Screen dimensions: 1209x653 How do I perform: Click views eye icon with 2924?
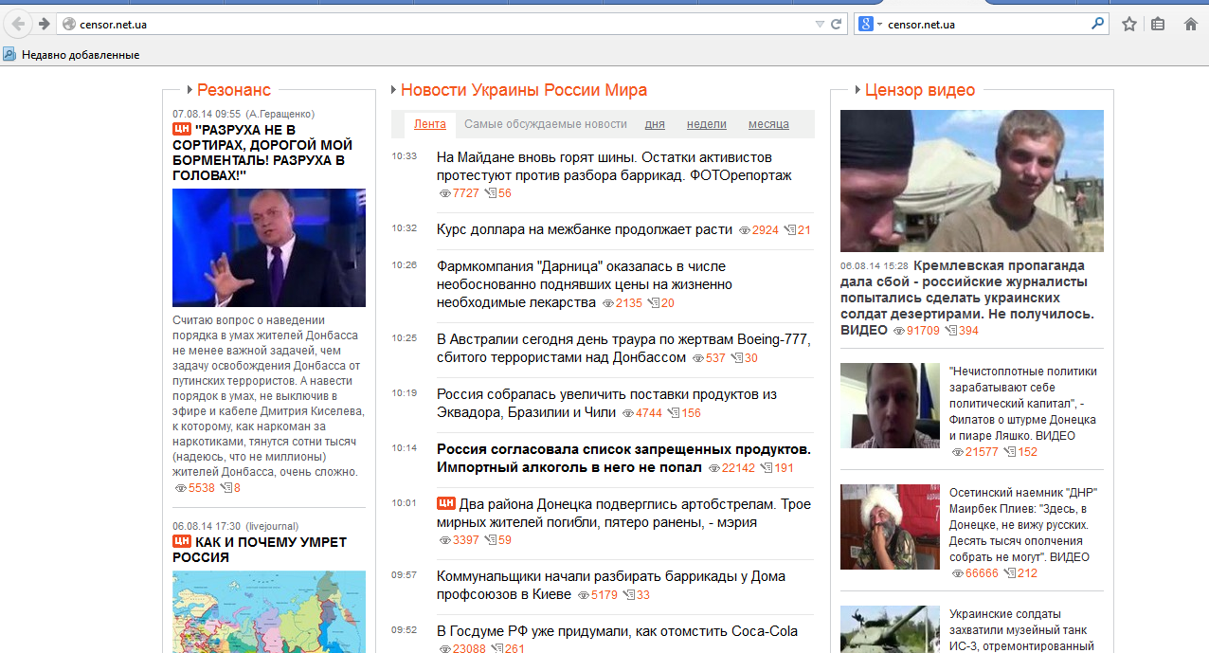[745, 230]
